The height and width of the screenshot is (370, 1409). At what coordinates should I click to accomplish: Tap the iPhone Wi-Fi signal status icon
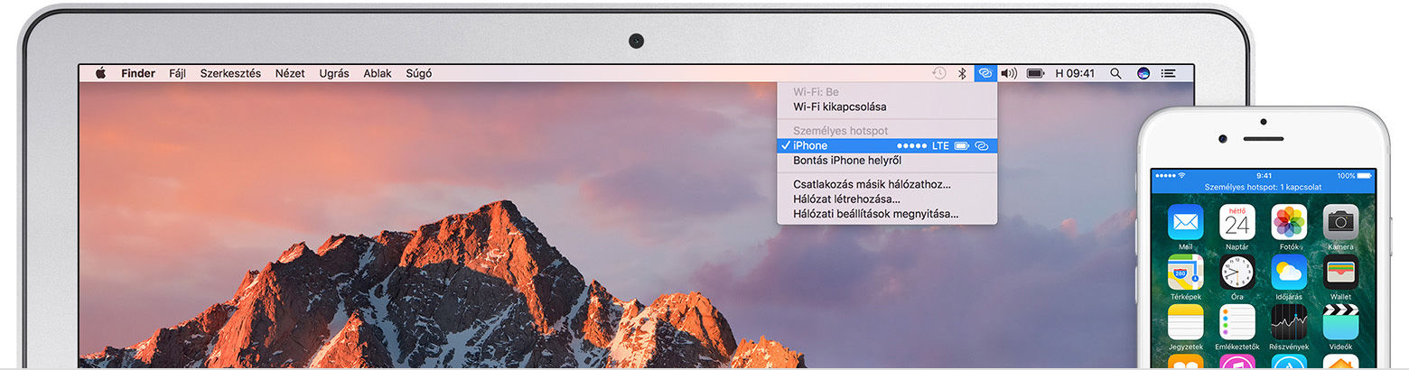click(x=1181, y=175)
